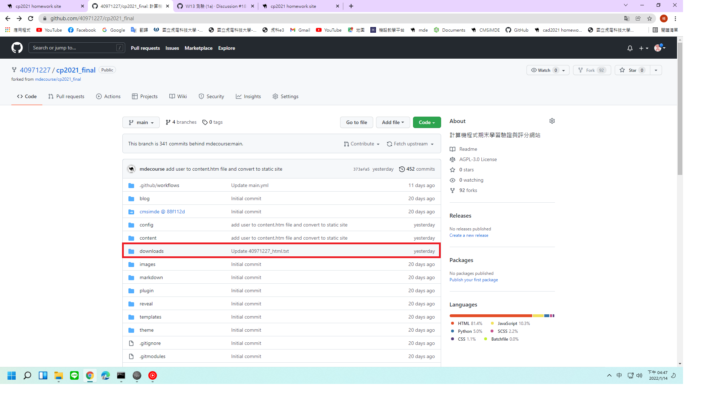725x411 pixels.
Task: Open the user avatar menu
Action: tap(660, 48)
